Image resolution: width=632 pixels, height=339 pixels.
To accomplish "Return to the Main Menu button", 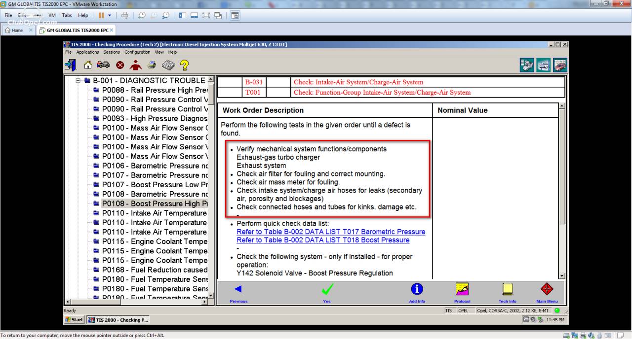I will 547,293.
